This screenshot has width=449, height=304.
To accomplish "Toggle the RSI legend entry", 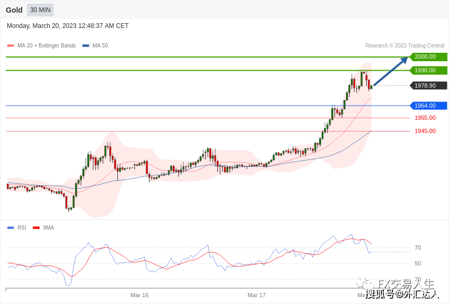I will tap(22, 227).
